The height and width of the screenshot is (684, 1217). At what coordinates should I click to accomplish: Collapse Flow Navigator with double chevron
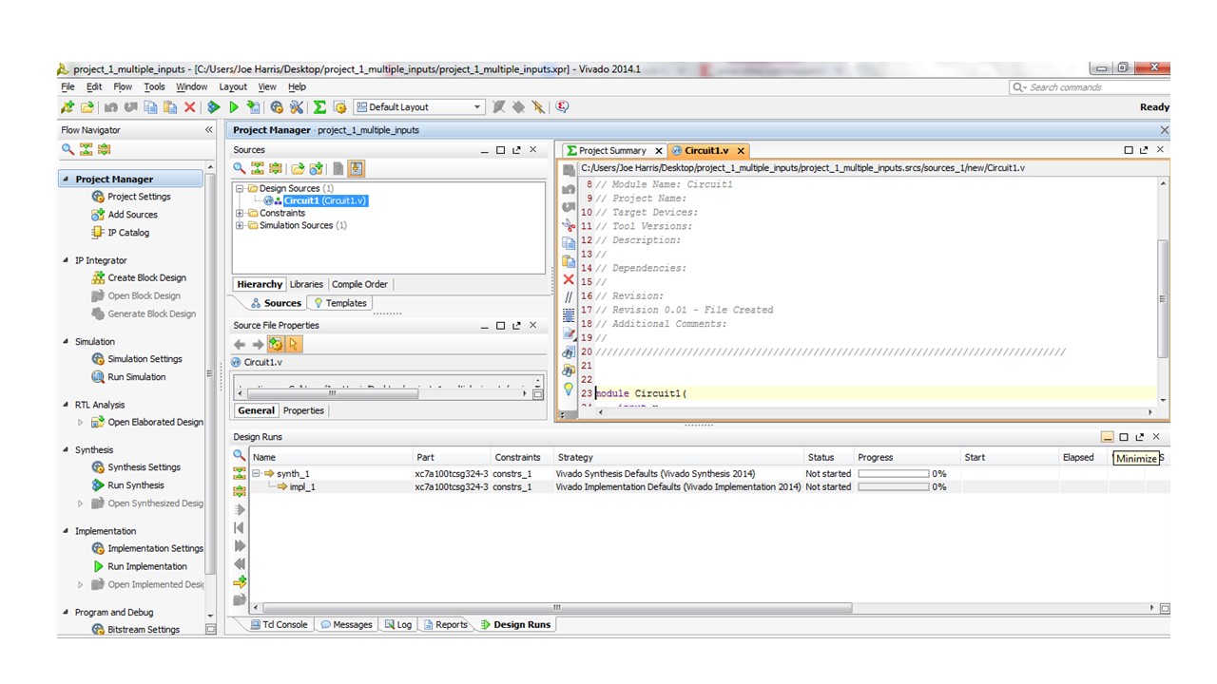pos(209,130)
